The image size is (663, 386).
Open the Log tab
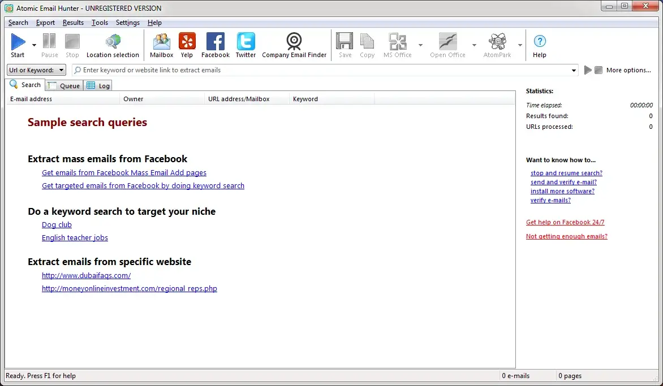(98, 85)
